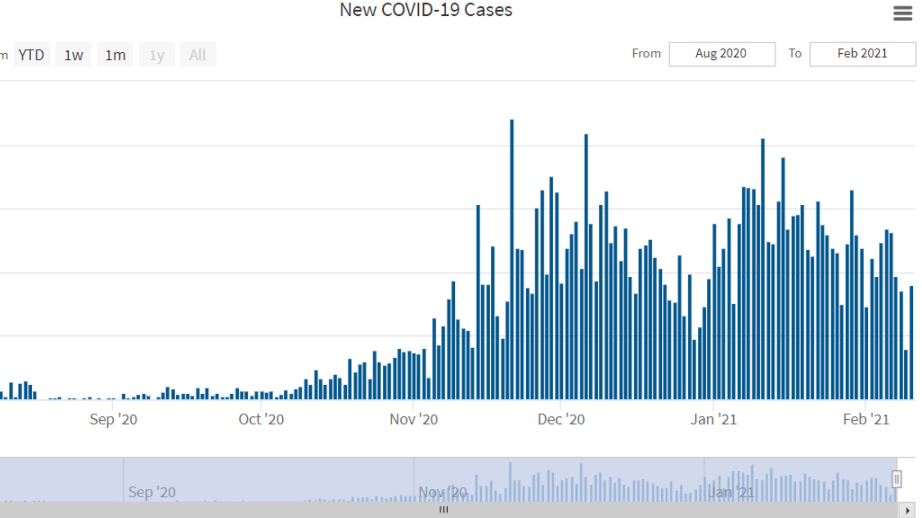Click the Sep '20 label in navigator
The width and height of the screenshot is (922, 518).
tap(152, 492)
